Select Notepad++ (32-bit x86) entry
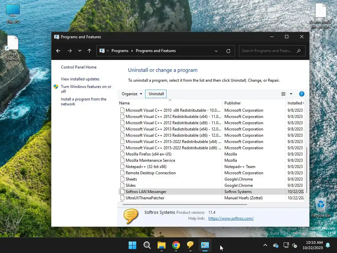The height and width of the screenshot is (253, 337). point(211,166)
